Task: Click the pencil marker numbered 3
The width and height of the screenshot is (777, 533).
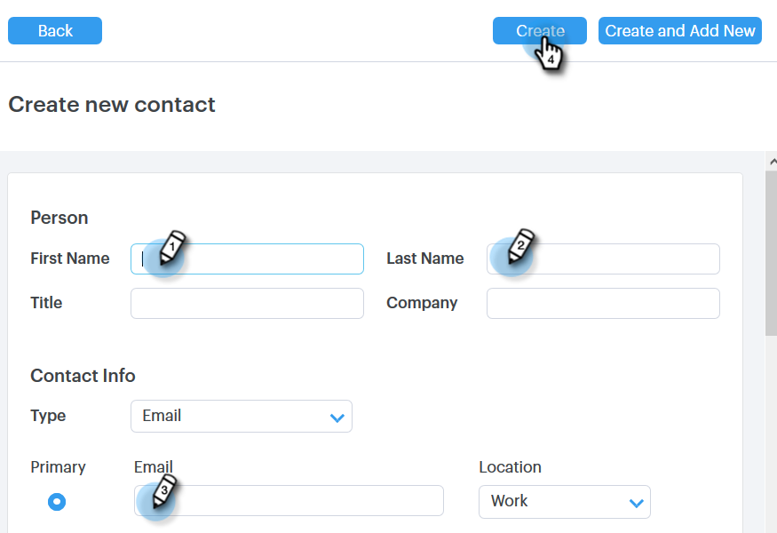Action: coord(160,492)
